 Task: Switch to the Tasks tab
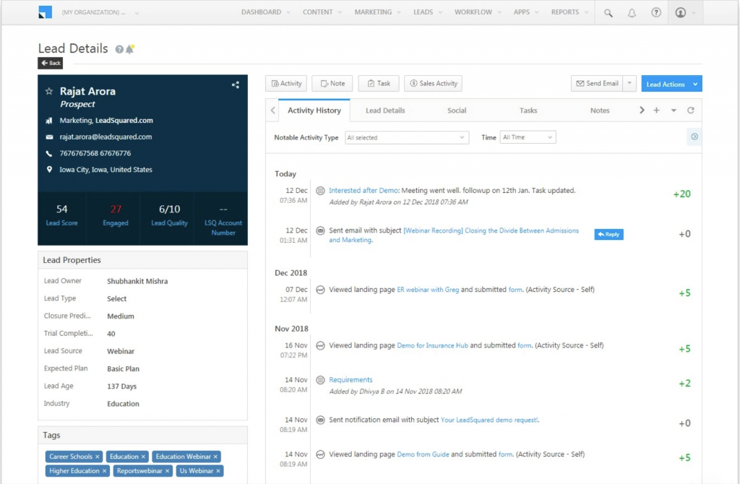[528, 111]
